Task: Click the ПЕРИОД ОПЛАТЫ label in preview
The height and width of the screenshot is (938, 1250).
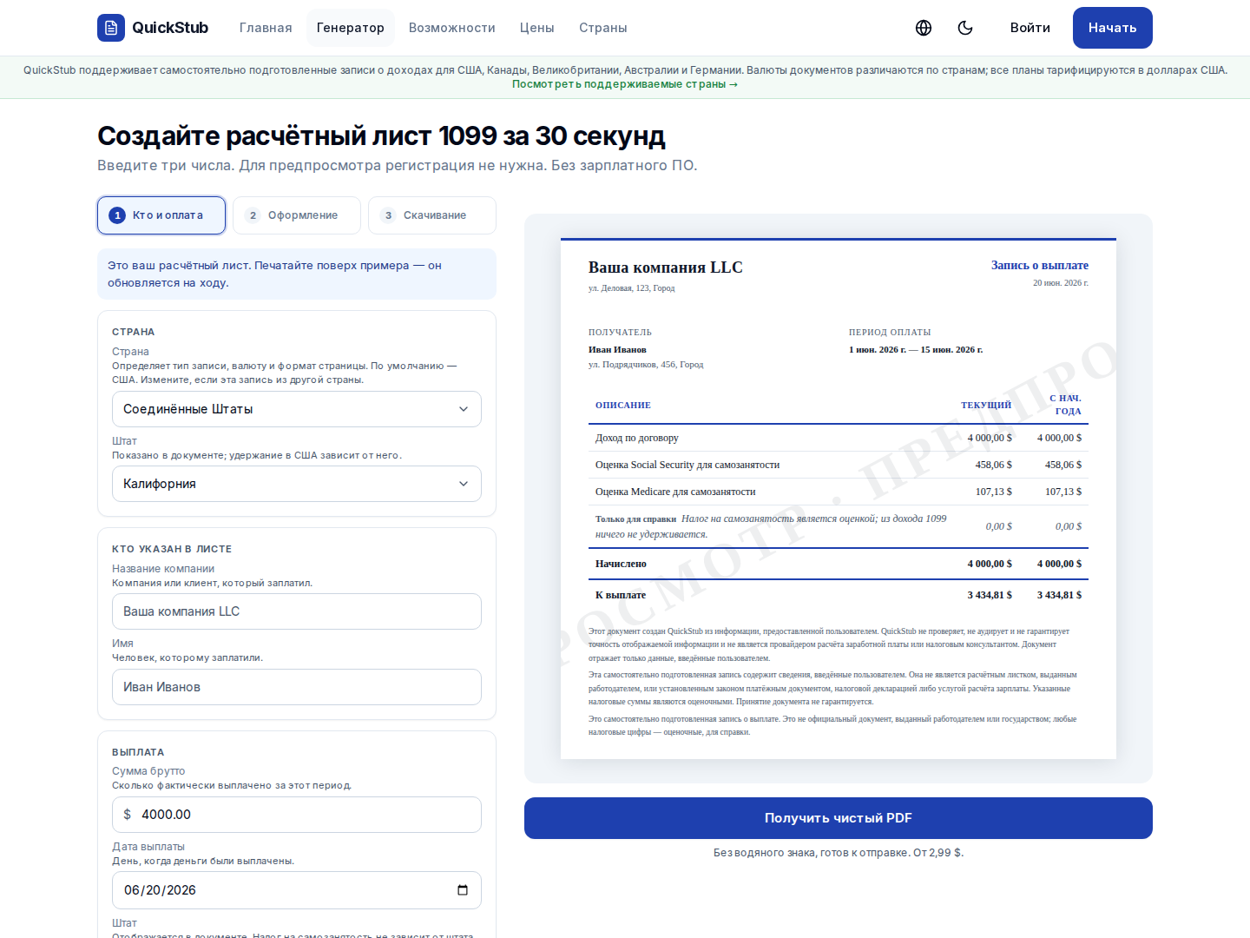Action: pyautogui.click(x=890, y=333)
